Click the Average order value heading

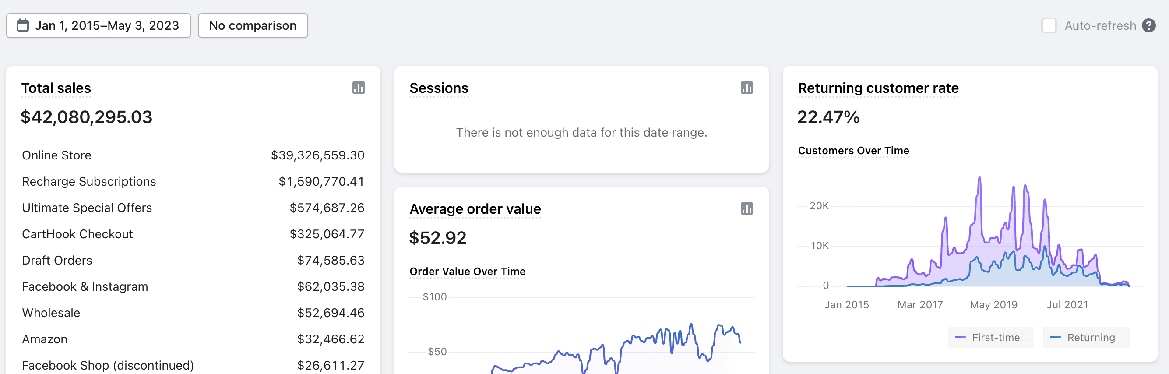[x=475, y=209]
